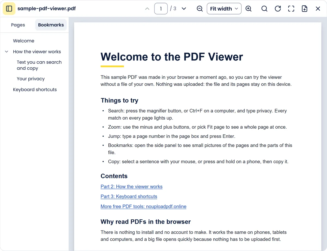Viewport: 327px width, 251px height.
Task: Zoom in with the plus magnifier
Action: pos(249,9)
